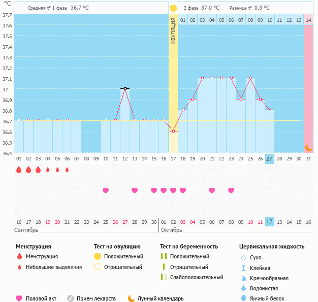Select the highlighted date 12 in the October row
The image size is (318, 302).
tap(270, 222)
